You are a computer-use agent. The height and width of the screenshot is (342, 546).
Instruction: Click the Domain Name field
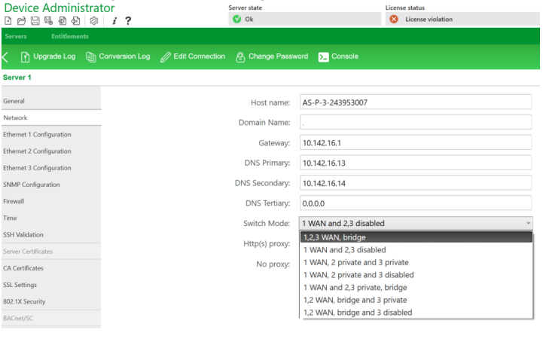[416, 123]
